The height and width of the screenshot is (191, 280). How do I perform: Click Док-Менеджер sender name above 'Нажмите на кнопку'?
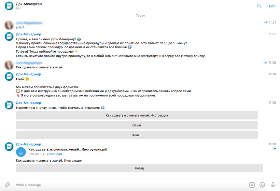pyautogui.click(x=29, y=103)
